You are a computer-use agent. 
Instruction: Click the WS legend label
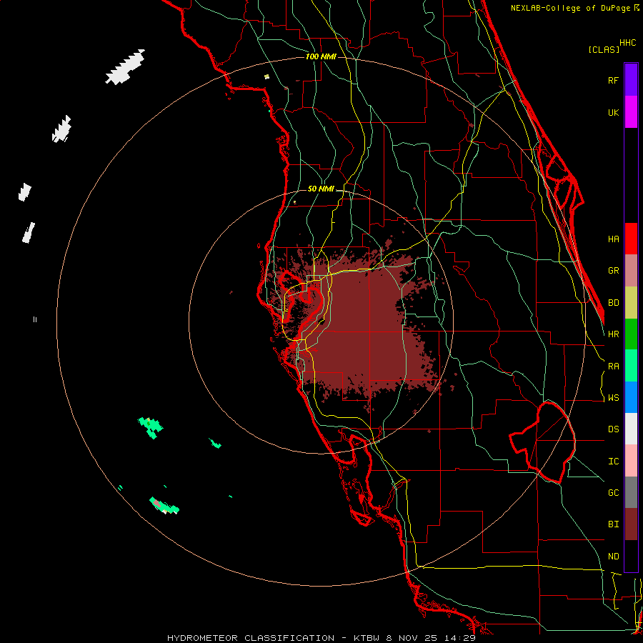pos(613,398)
